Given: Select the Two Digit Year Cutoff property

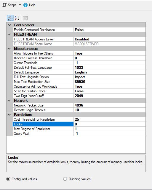Looking at the screenshot, I should click(43, 96).
